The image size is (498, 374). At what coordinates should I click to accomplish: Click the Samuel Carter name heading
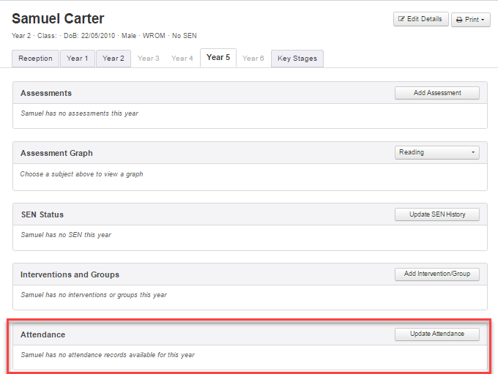[x=58, y=18]
